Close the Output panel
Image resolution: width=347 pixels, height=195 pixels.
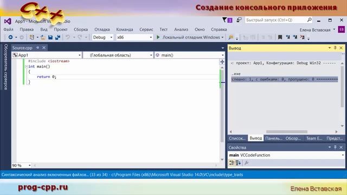pyautogui.click(x=341, y=48)
